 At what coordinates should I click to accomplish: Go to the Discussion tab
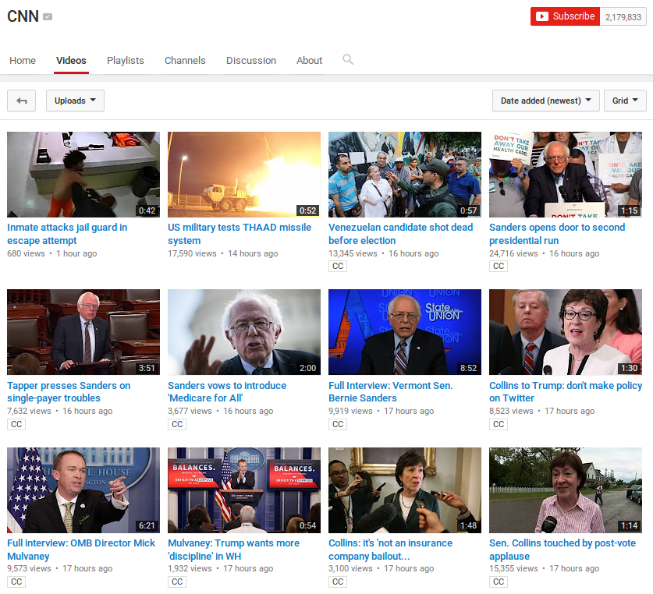point(251,61)
